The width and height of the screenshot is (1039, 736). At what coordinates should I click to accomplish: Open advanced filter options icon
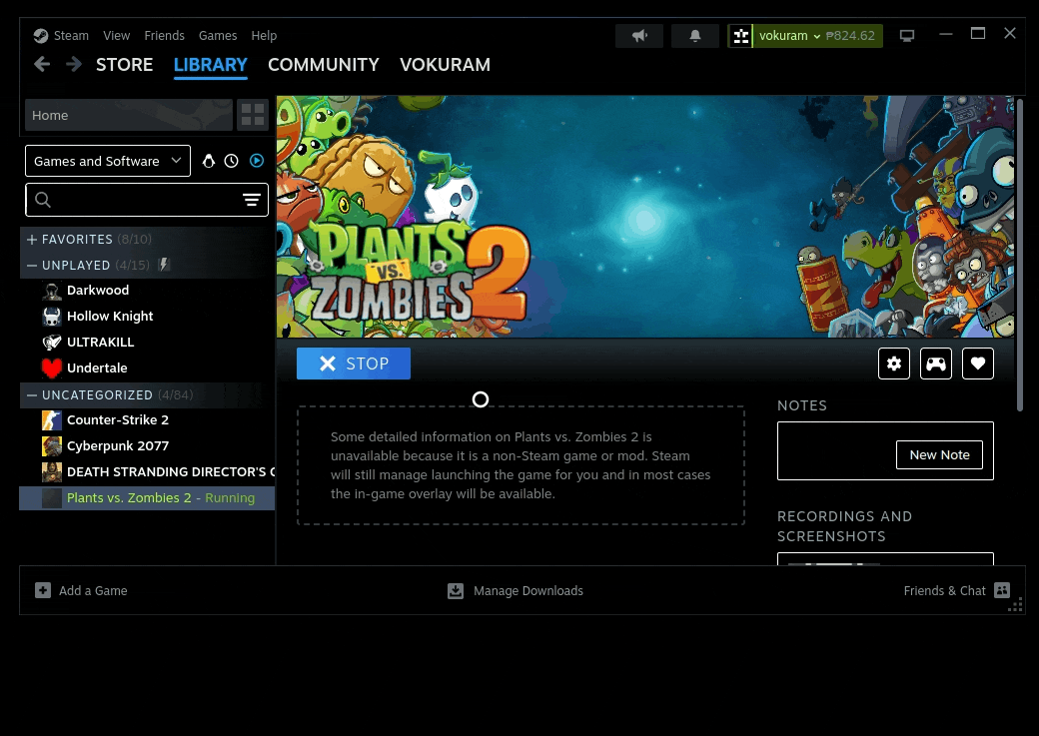[251, 200]
